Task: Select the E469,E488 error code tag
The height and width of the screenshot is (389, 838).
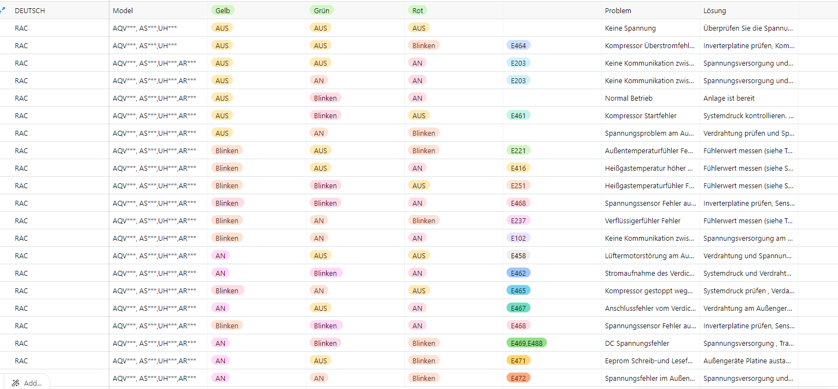Action: point(527,343)
